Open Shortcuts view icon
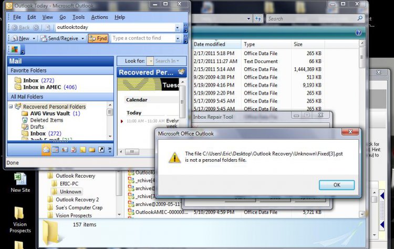The width and height of the screenshot is (394, 249). point(101,150)
